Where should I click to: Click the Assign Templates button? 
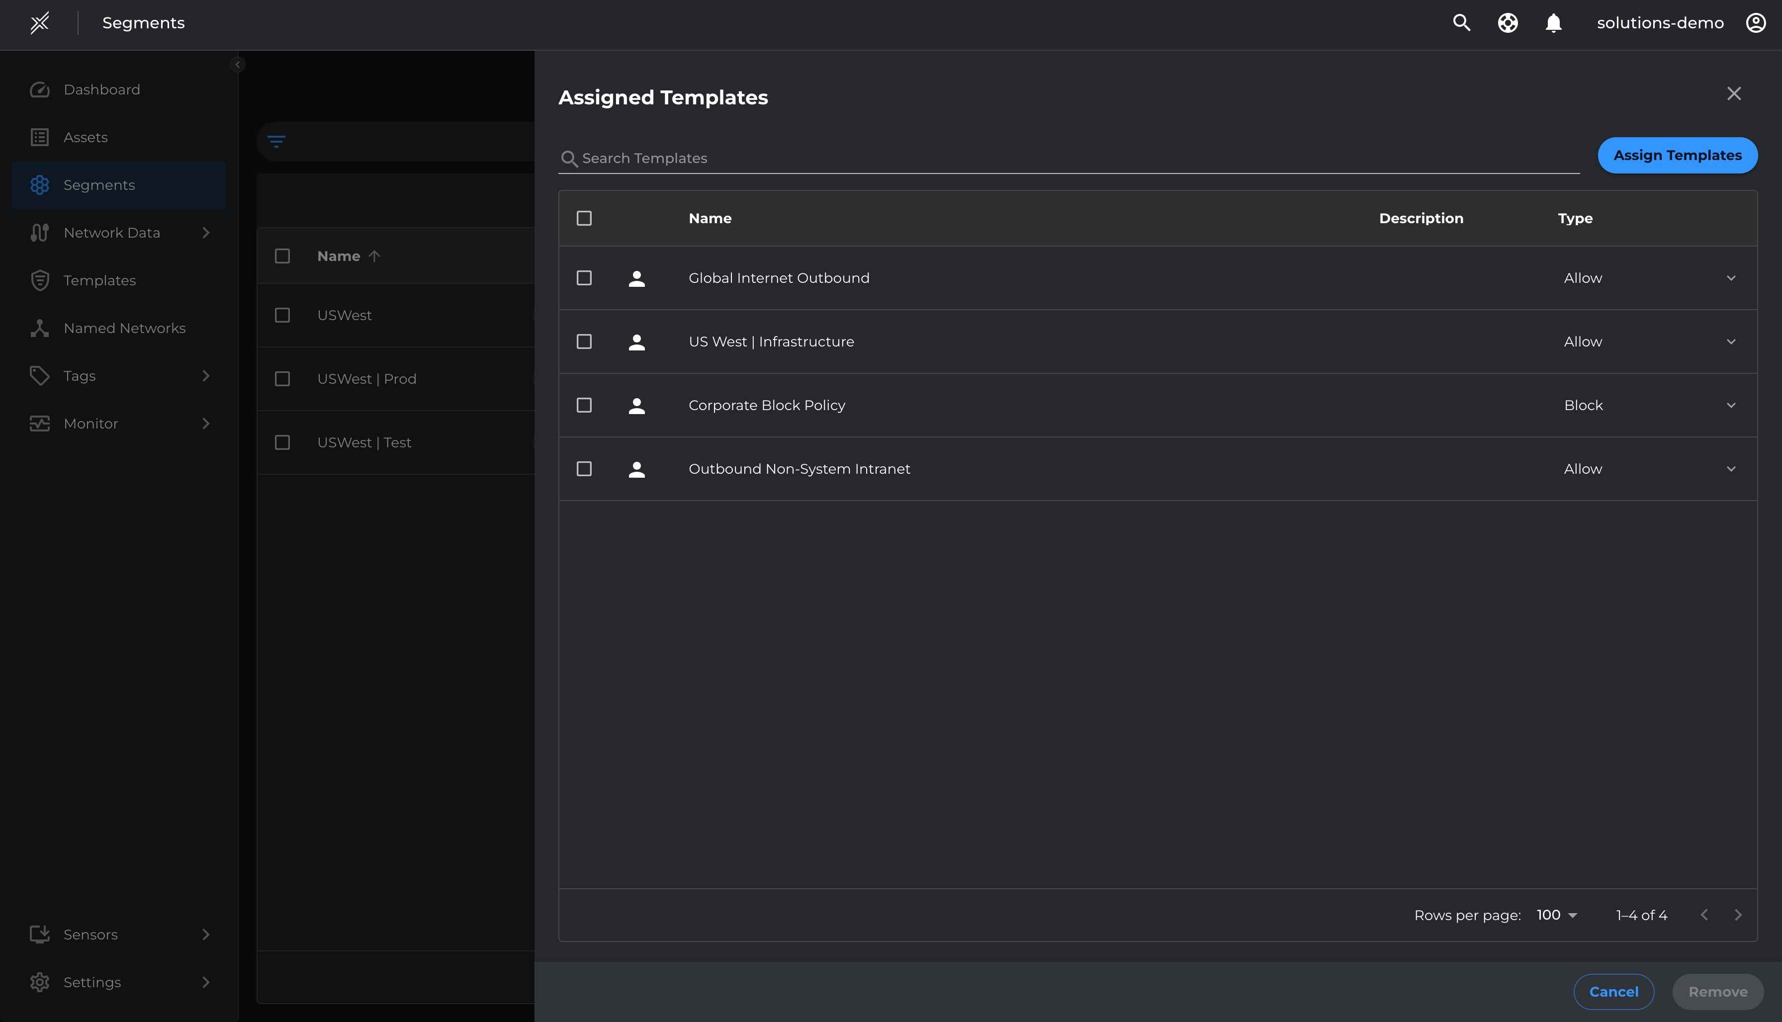(x=1677, y=155)
